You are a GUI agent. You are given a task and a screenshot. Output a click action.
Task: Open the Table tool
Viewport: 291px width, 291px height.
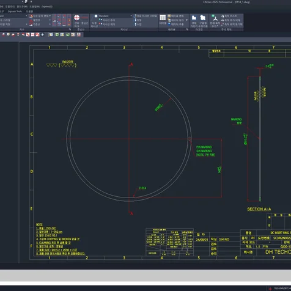[163, 20]
